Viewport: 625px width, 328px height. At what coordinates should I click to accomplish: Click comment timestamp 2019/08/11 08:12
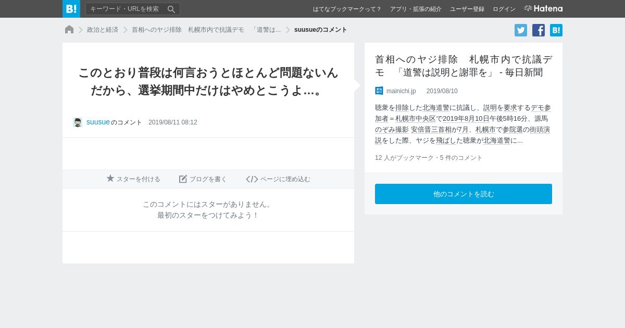click(x=173, y=122)
